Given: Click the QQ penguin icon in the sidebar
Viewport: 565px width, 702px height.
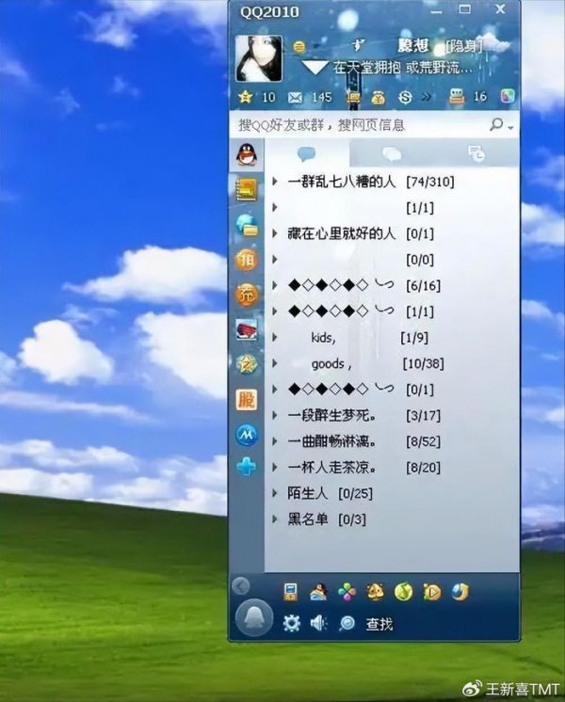Looking at the screenshot, I should [x=246, y=155].
